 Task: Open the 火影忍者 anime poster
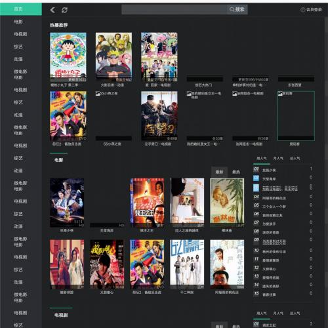coord(113,57)
